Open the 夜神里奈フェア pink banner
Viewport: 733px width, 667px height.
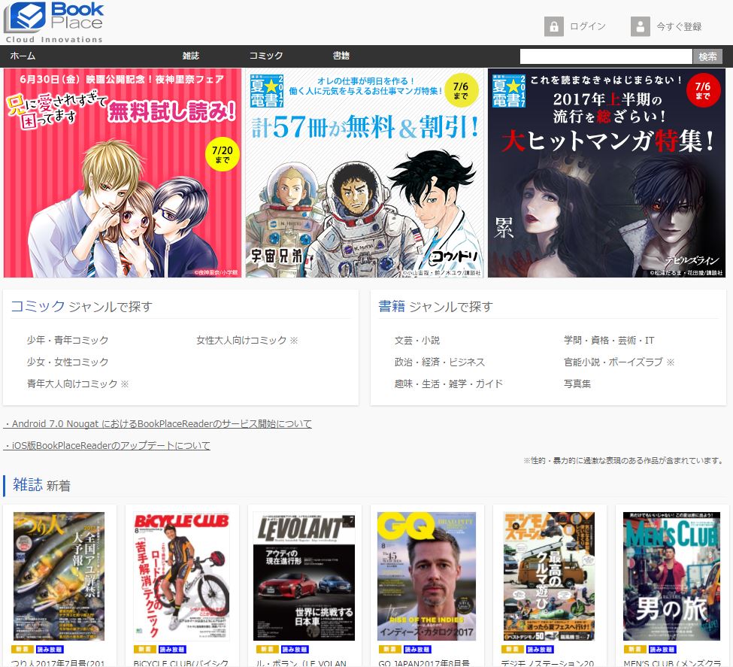(x=123, y=173)
